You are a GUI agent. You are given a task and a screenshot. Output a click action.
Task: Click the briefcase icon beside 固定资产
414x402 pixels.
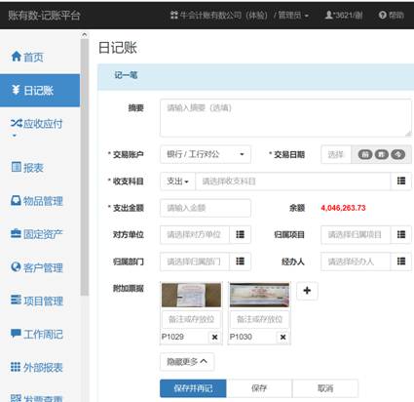pyautogui.click(x=16, y=233)
